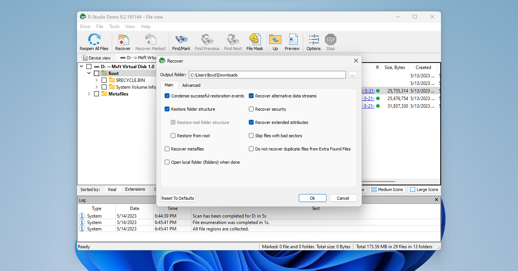Mark the $RECYCLE.BIN folder checkbox
518x271 pixels.
[104, 80]
